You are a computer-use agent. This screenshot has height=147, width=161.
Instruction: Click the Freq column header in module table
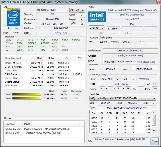(x=94, y=113)
